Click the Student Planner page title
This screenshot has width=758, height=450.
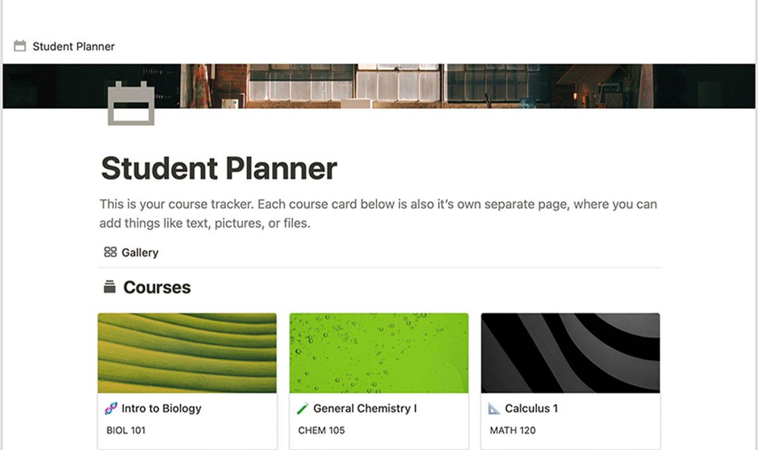point(218,168)
